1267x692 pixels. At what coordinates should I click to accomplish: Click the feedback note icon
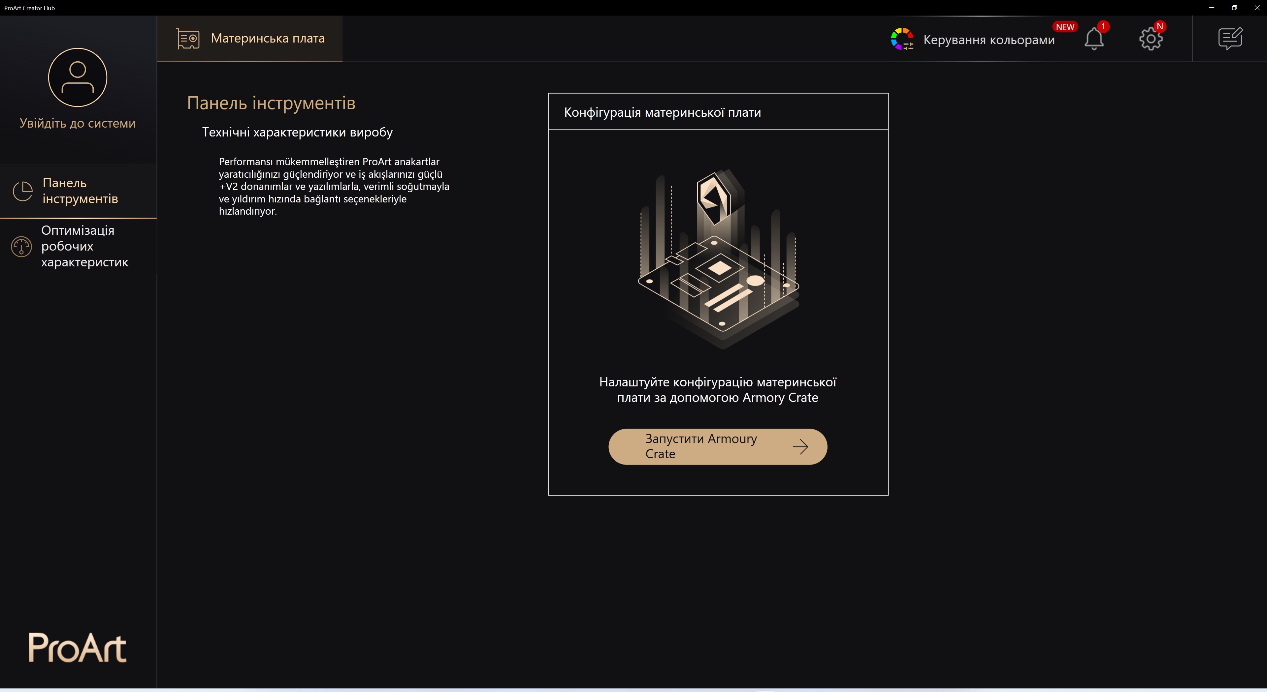[1230, 38]
